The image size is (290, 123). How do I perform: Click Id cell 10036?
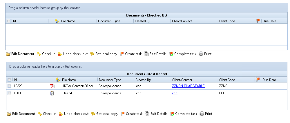point(18,93)
